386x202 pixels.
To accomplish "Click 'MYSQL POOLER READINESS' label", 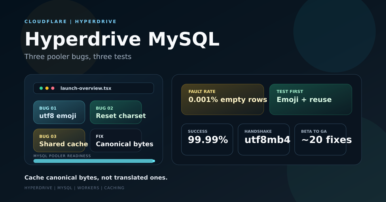I will 62,156.
